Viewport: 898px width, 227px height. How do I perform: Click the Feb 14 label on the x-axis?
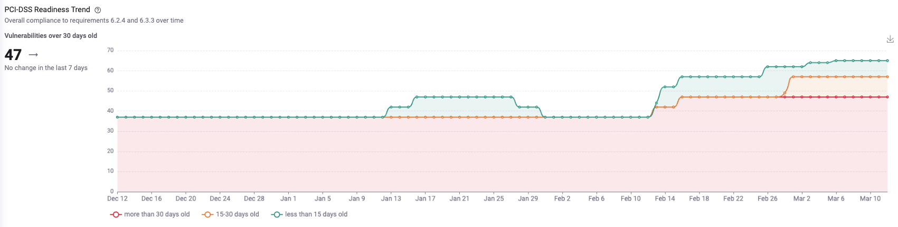tap(665, 199)
